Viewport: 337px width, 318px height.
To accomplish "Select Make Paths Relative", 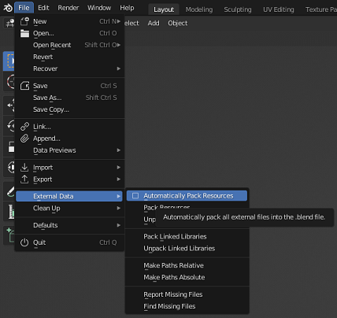I will 187,265.
